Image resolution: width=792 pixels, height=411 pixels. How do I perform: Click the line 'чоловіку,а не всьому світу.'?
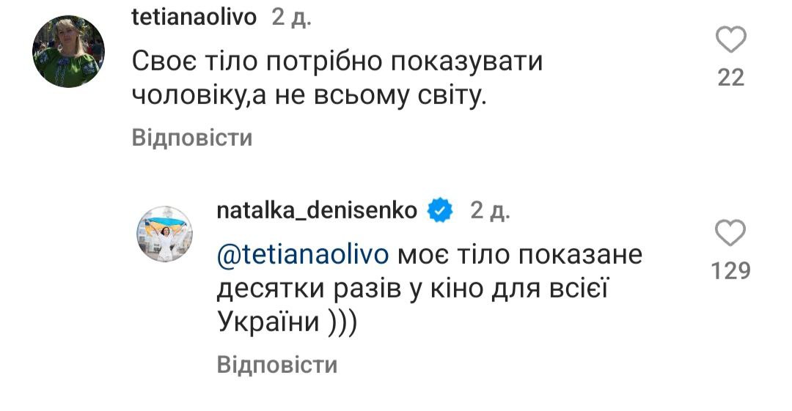pos(309,97)
